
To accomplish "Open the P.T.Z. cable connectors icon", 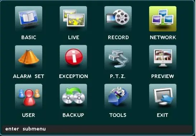I will [x=118, y=58].
